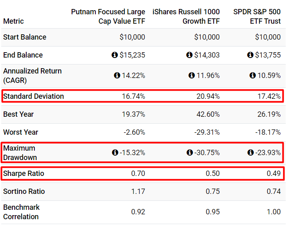Click the Worst Year row label

(x=20, y=132)
